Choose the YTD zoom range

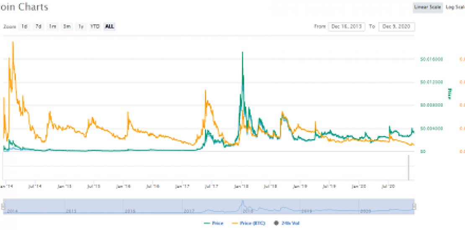click(95, 26)
